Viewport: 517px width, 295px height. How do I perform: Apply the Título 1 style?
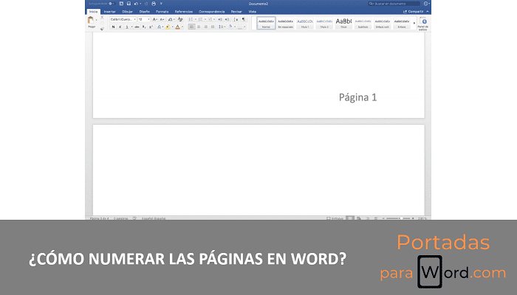305,23
